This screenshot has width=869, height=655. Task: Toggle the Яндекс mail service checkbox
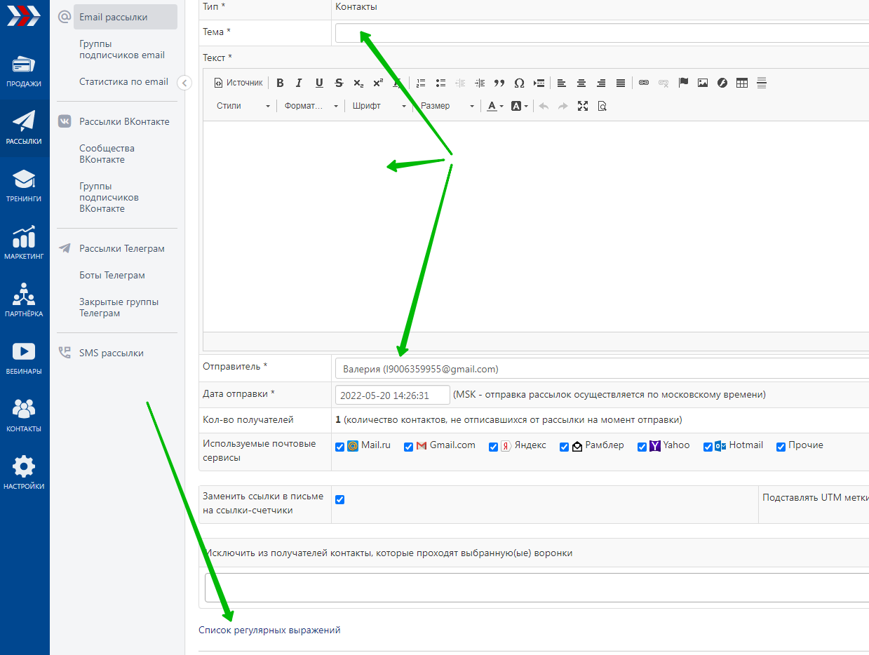click(x=494, y=447)
